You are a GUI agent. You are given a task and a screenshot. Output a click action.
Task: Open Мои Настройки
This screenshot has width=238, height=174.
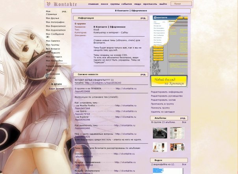54,61
